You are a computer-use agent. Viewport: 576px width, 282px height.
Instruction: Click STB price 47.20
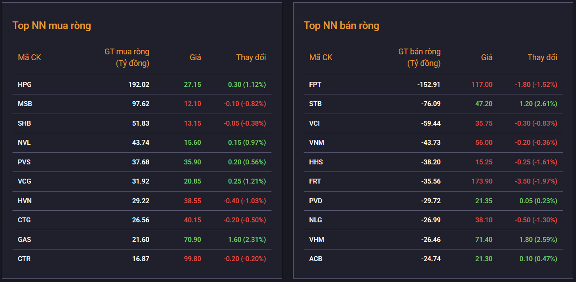[484, 104]
